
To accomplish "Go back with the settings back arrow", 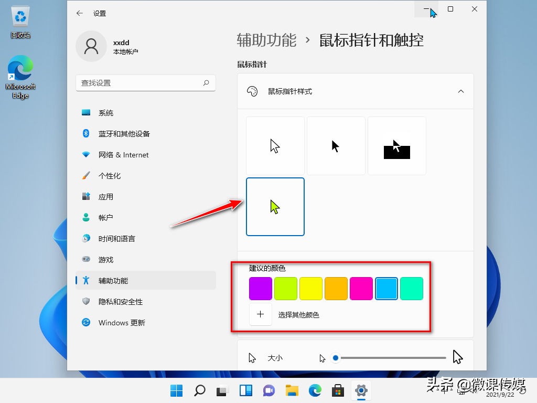I will click(x=80, y=13).
